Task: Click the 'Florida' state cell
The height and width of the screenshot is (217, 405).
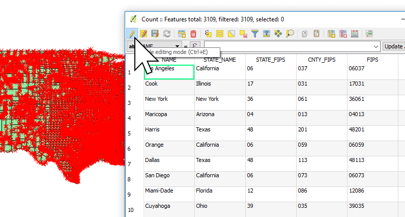Action: click(x=220, y=194)
